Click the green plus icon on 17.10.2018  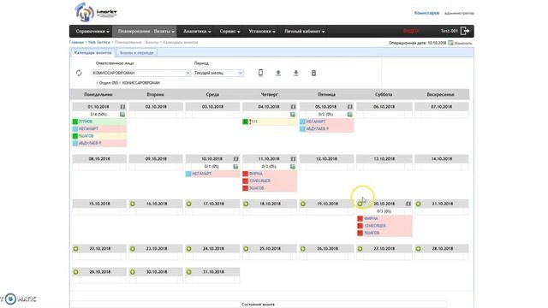point(189,204)
